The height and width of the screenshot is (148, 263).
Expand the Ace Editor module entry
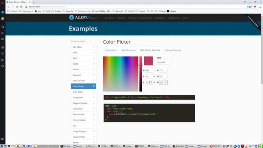[x=83, y=47]
